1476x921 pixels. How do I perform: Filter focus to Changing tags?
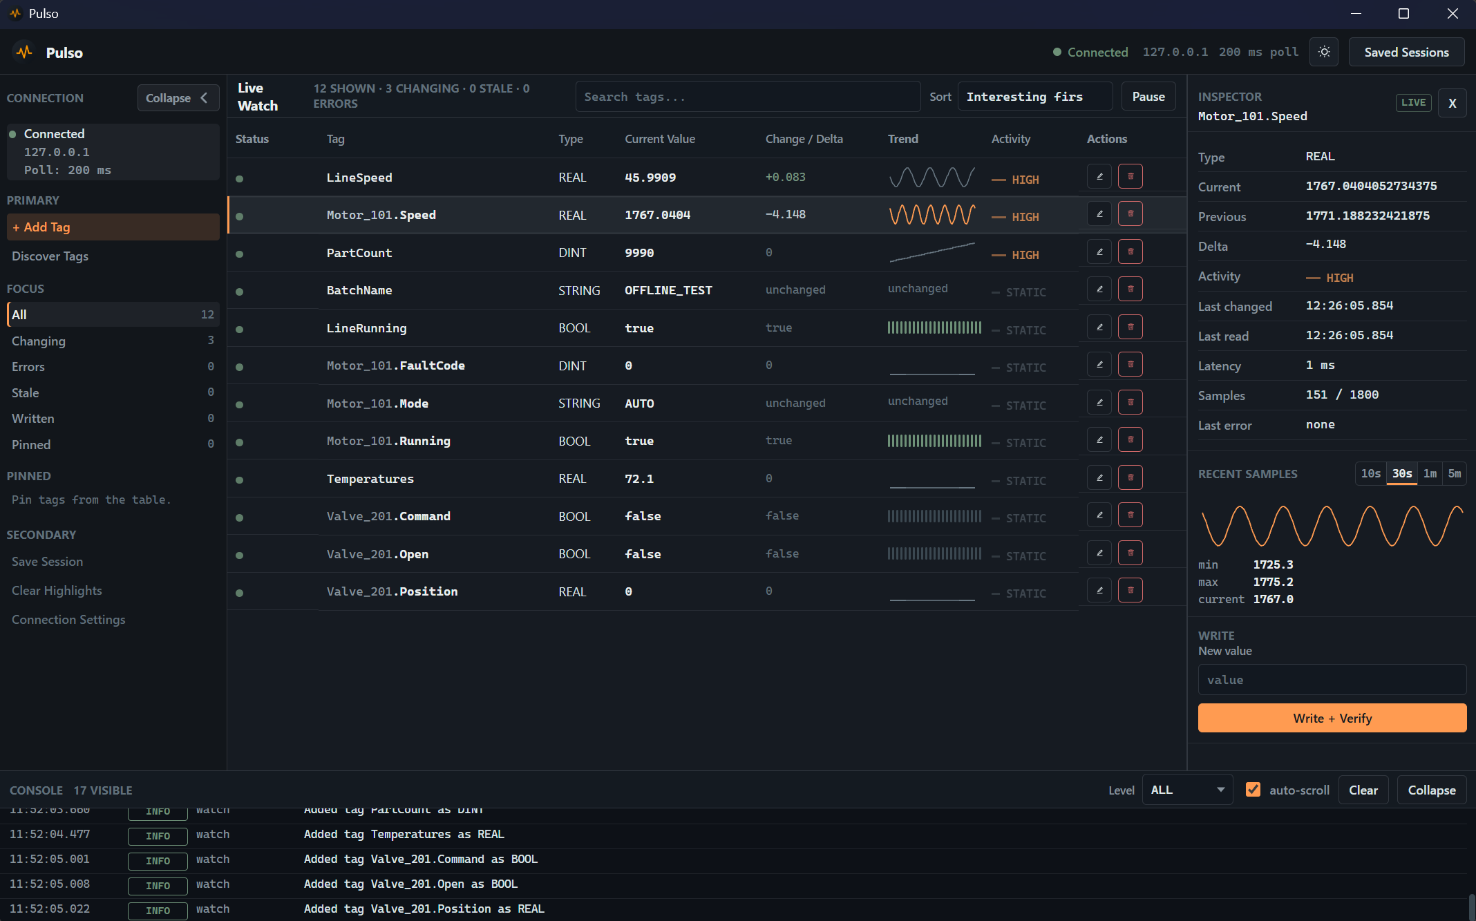113,341
